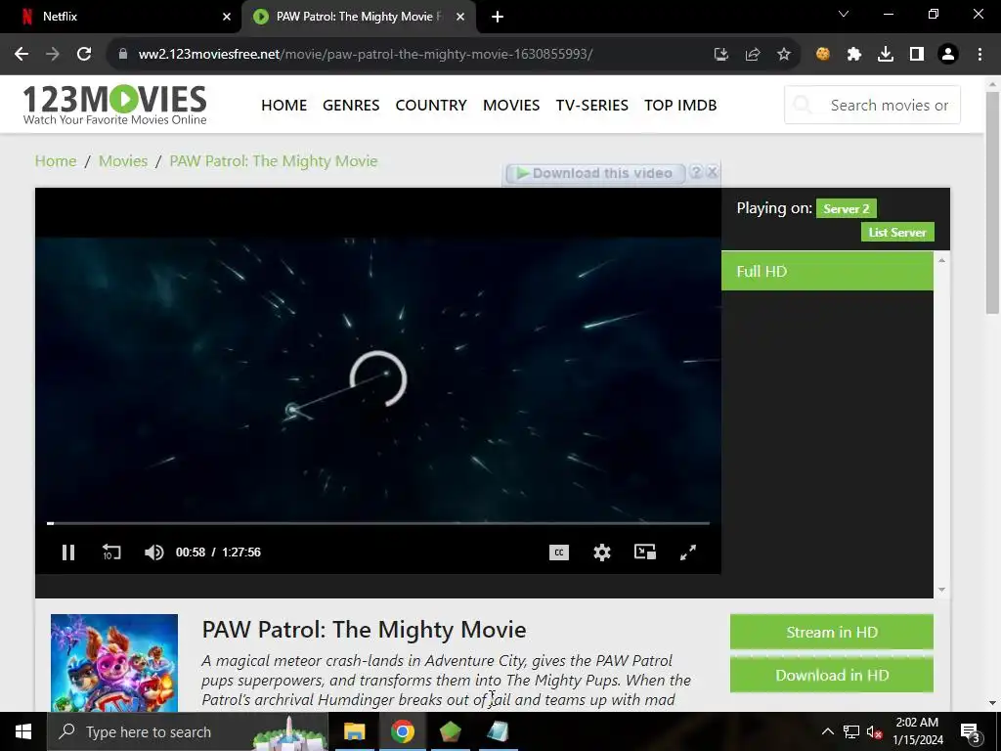Open File Explorer from taskbar
The height and width of the screenshot is (751, 1001).
(x=354, y=731)
